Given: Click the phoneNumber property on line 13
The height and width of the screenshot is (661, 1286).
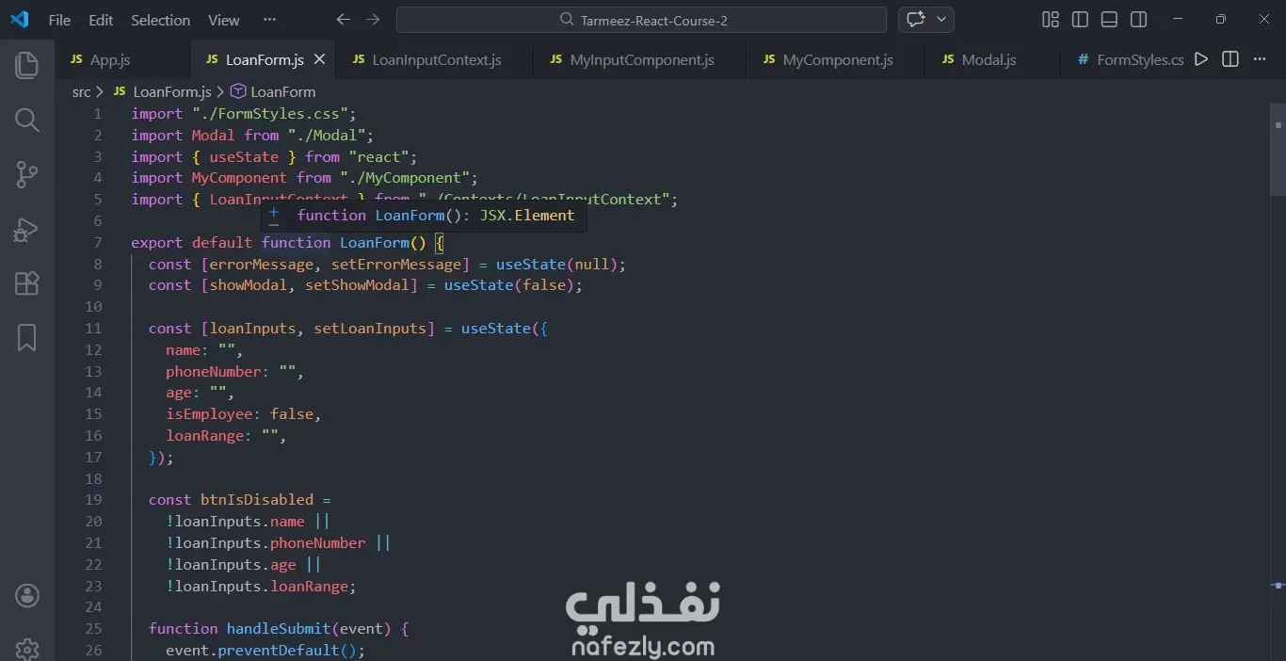Looking at the screenshot, I should click(214, 371).
